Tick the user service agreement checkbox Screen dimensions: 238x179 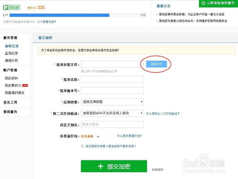(82, 146)
